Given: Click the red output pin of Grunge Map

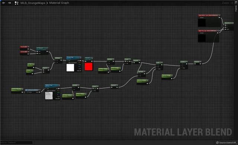Looking at the screenshot, I should point(80,63).
